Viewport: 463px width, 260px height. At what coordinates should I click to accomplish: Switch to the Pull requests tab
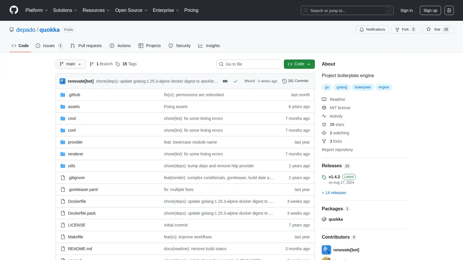point(86,46)
